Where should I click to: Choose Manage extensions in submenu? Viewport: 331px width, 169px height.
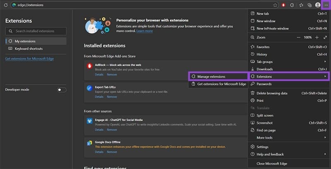tap(218, 76)
